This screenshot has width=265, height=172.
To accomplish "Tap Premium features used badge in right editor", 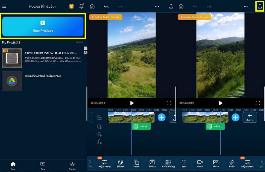I will pos(194,17).
